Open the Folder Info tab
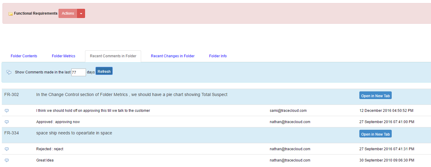This screenshot has height=167, width=431. pyautogui.click(x=218, y=56)
